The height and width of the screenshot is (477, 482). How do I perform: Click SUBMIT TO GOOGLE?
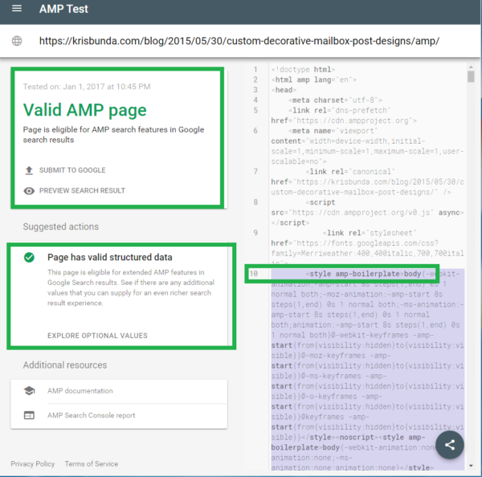tap(72, 170)
